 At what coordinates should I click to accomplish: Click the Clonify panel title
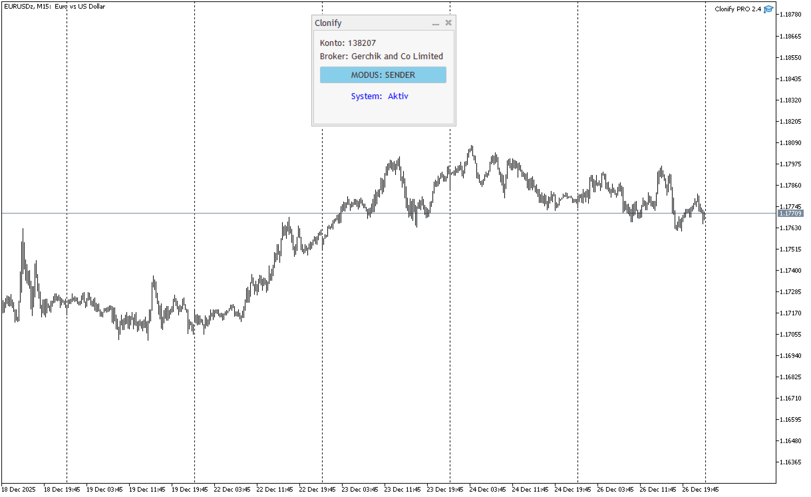click(x=328, y=23)
